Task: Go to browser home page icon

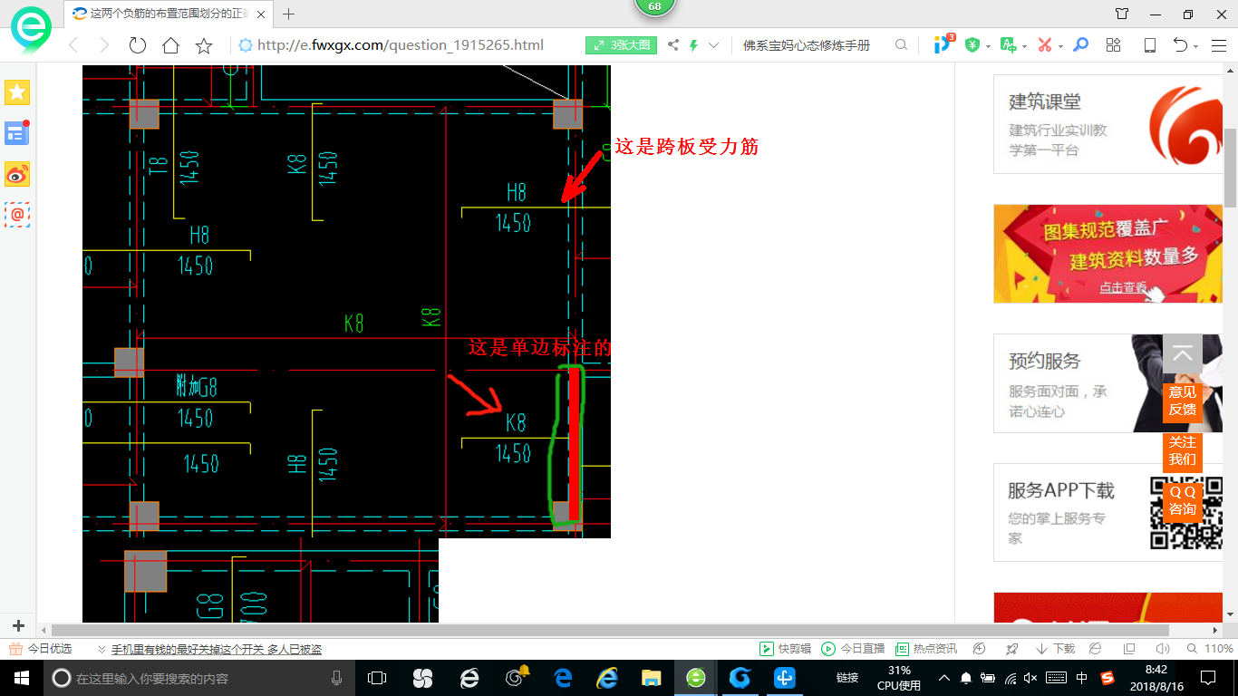Action: tap(170, 45)
